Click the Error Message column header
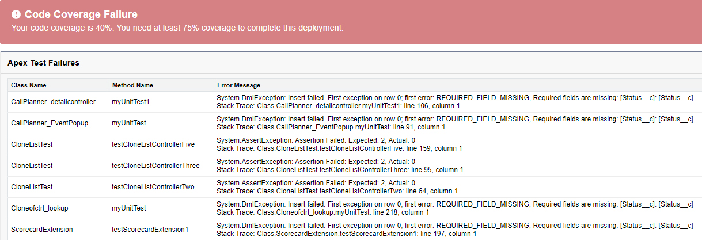This screenshot has width=702, height=240. tap(238, 85)
